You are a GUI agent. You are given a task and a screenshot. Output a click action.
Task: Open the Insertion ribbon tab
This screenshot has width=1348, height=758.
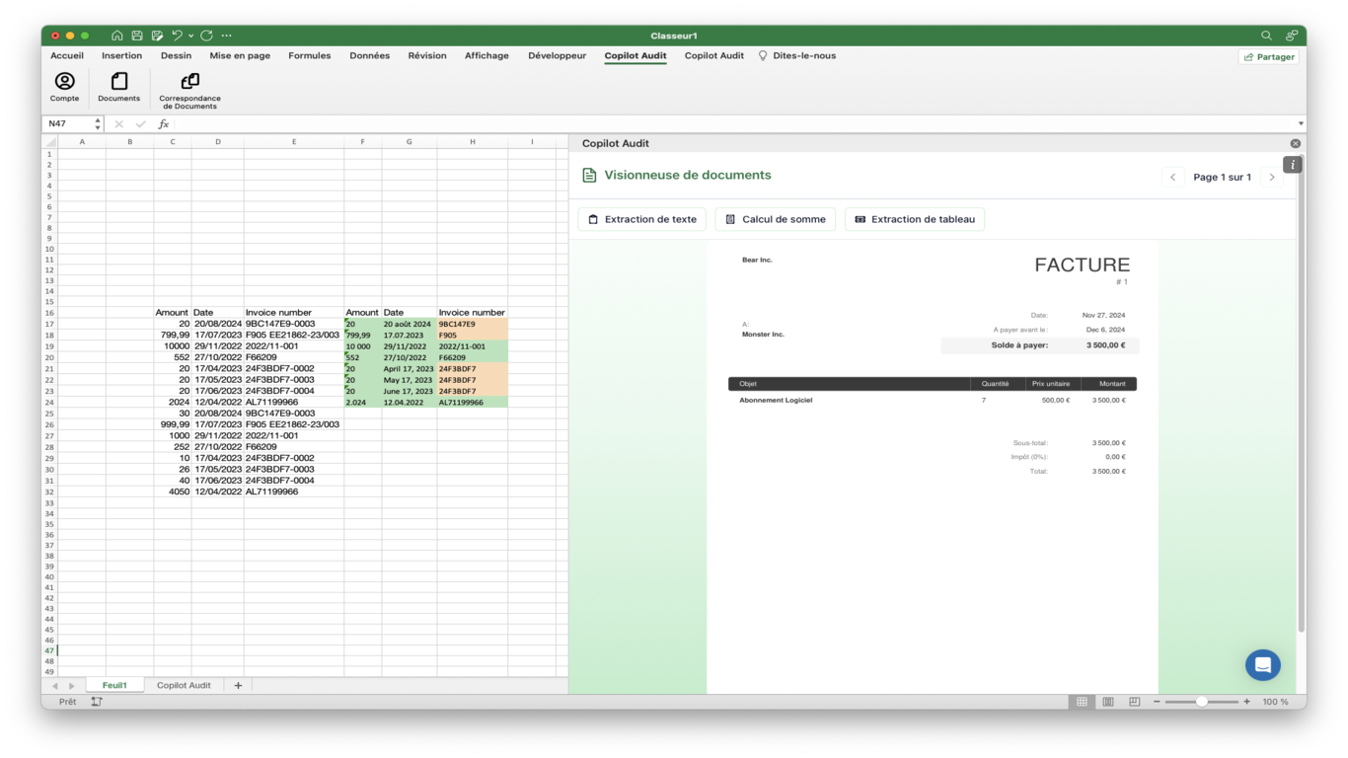tap(122, 56)
